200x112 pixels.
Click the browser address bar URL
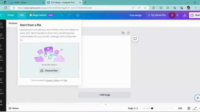click(x=55, y=8)
